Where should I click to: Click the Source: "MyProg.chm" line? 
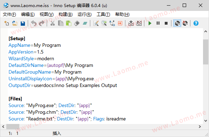pos(51,112)
